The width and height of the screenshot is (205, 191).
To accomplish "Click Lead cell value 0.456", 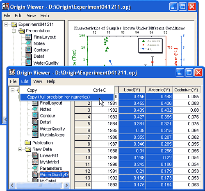I will (x=132, y=97).
